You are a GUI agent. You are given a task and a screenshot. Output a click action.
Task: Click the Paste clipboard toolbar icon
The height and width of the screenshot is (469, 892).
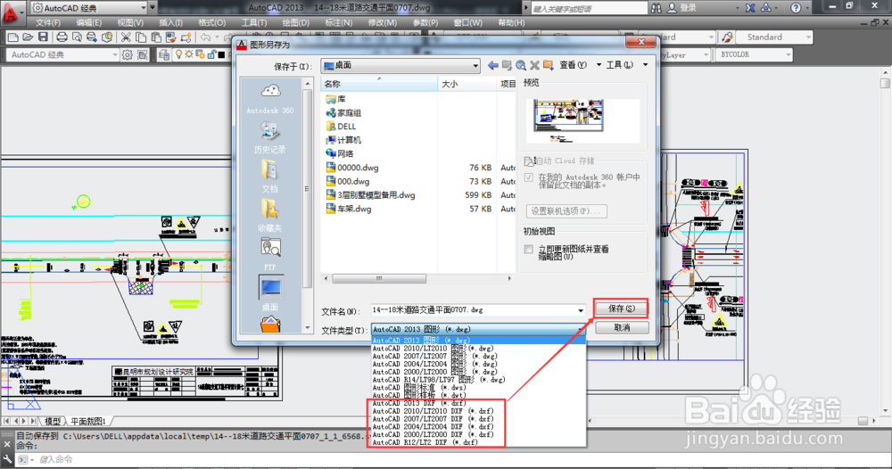pos(156,37)
